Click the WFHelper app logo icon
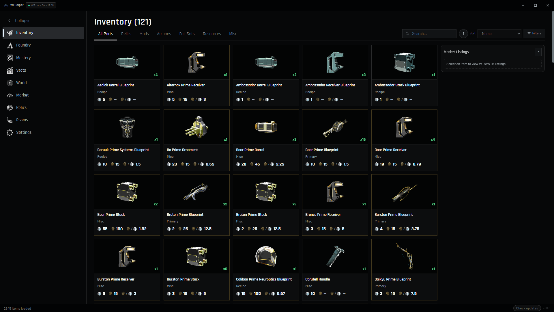 pyautogui.click(x=6, y=5)
